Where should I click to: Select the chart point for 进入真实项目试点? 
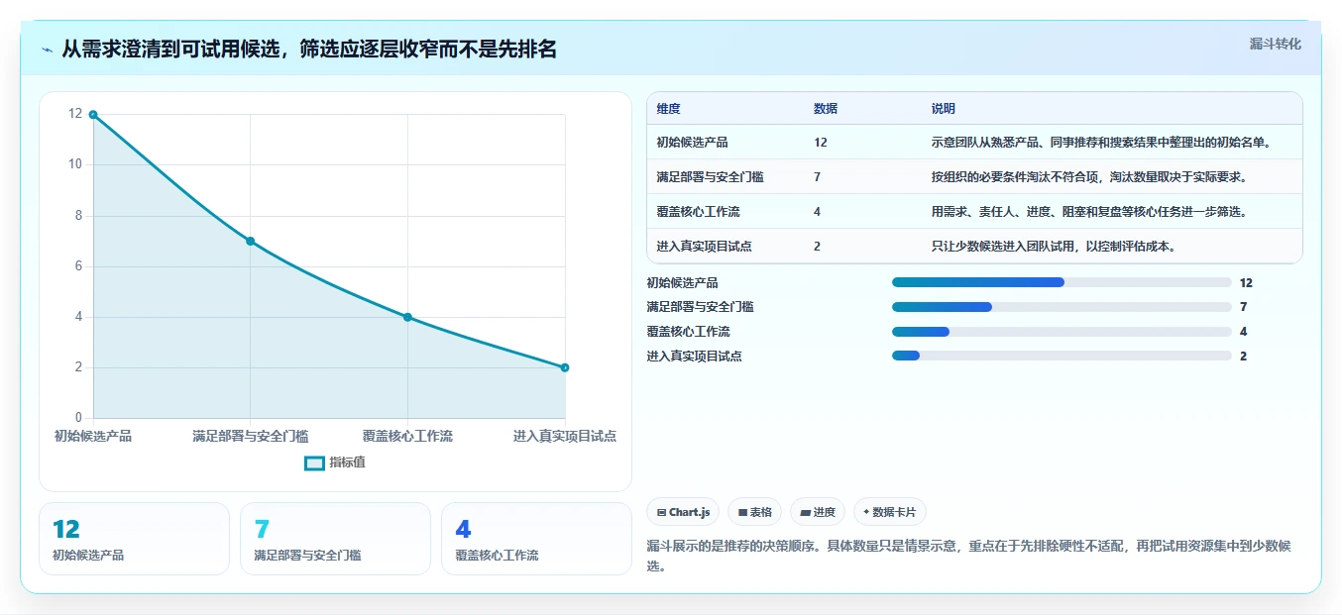tap(565, 367)
